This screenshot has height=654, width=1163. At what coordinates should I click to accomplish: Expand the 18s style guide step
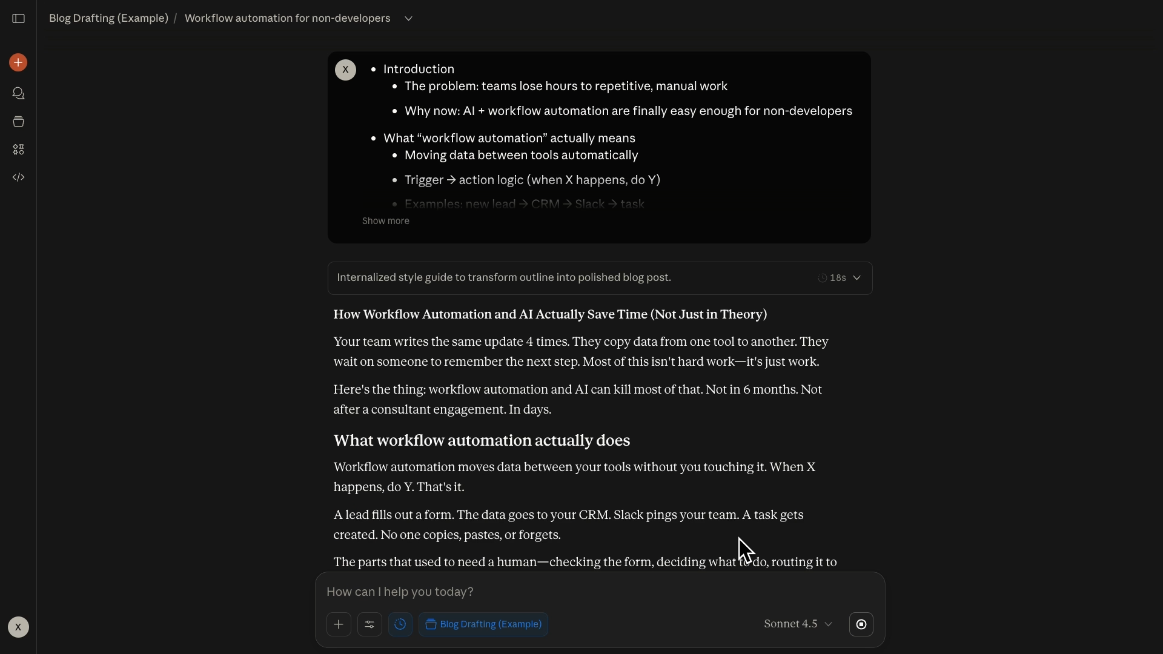point(840,278)
